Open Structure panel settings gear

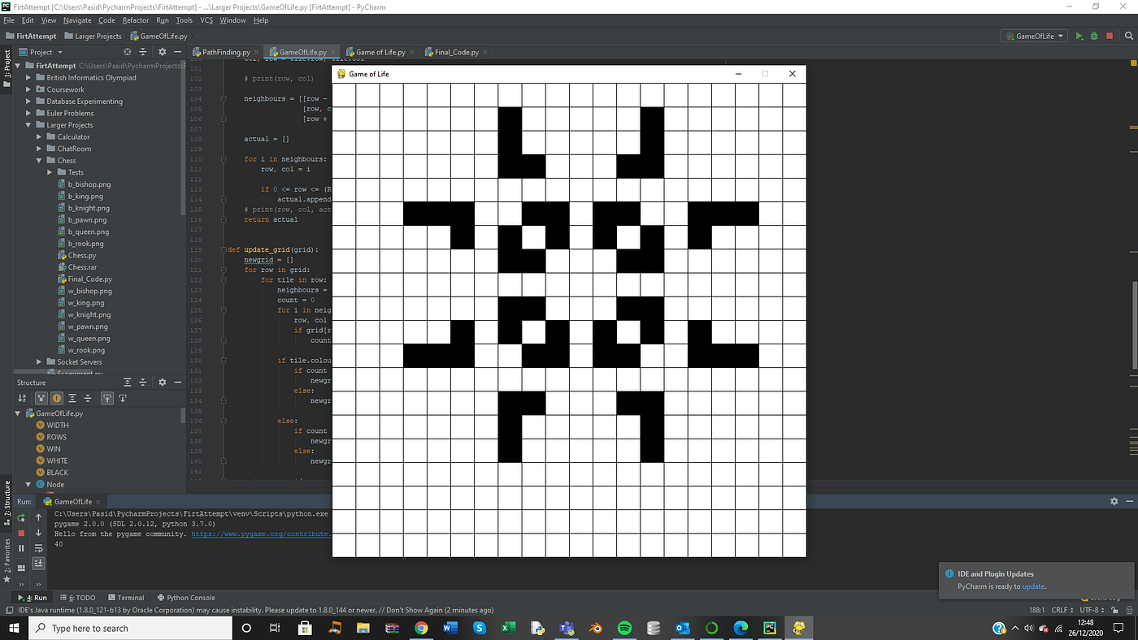click(x=162, y=382)
